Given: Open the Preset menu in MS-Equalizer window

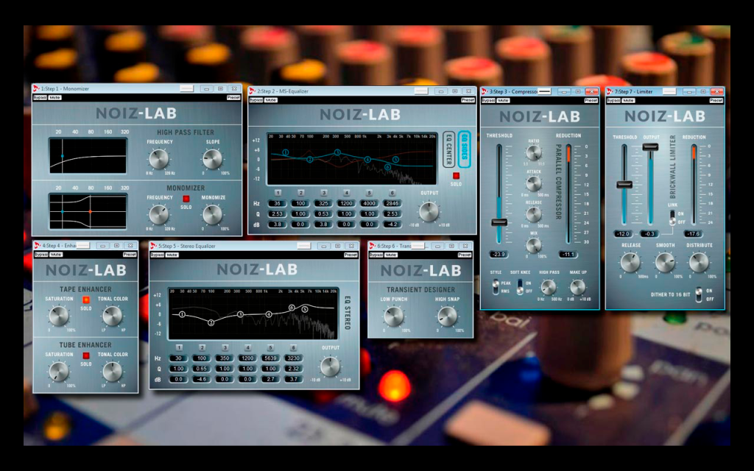Looking at the screenshot, I should [468, 100].
